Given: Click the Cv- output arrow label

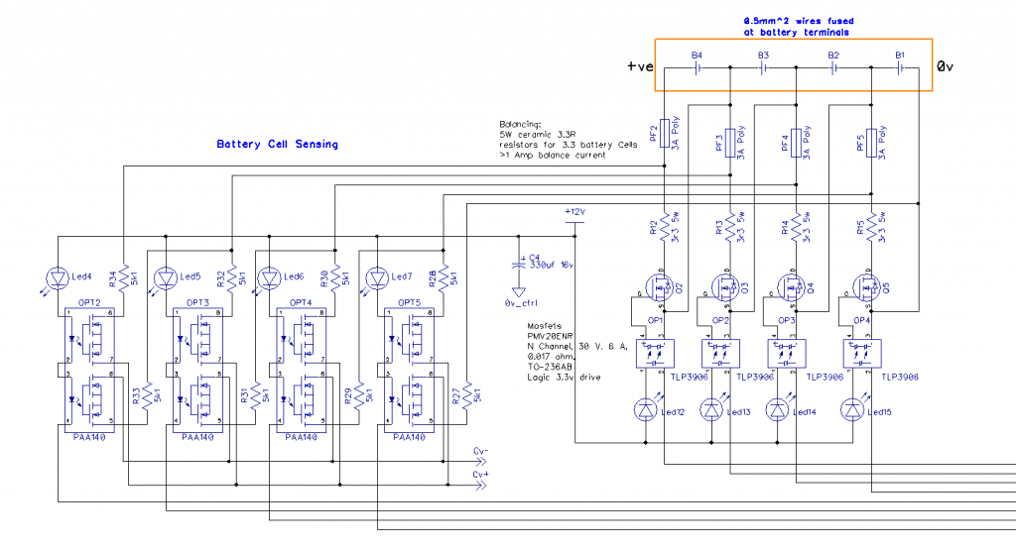Looking at the screenshot, I should (481, 451).
